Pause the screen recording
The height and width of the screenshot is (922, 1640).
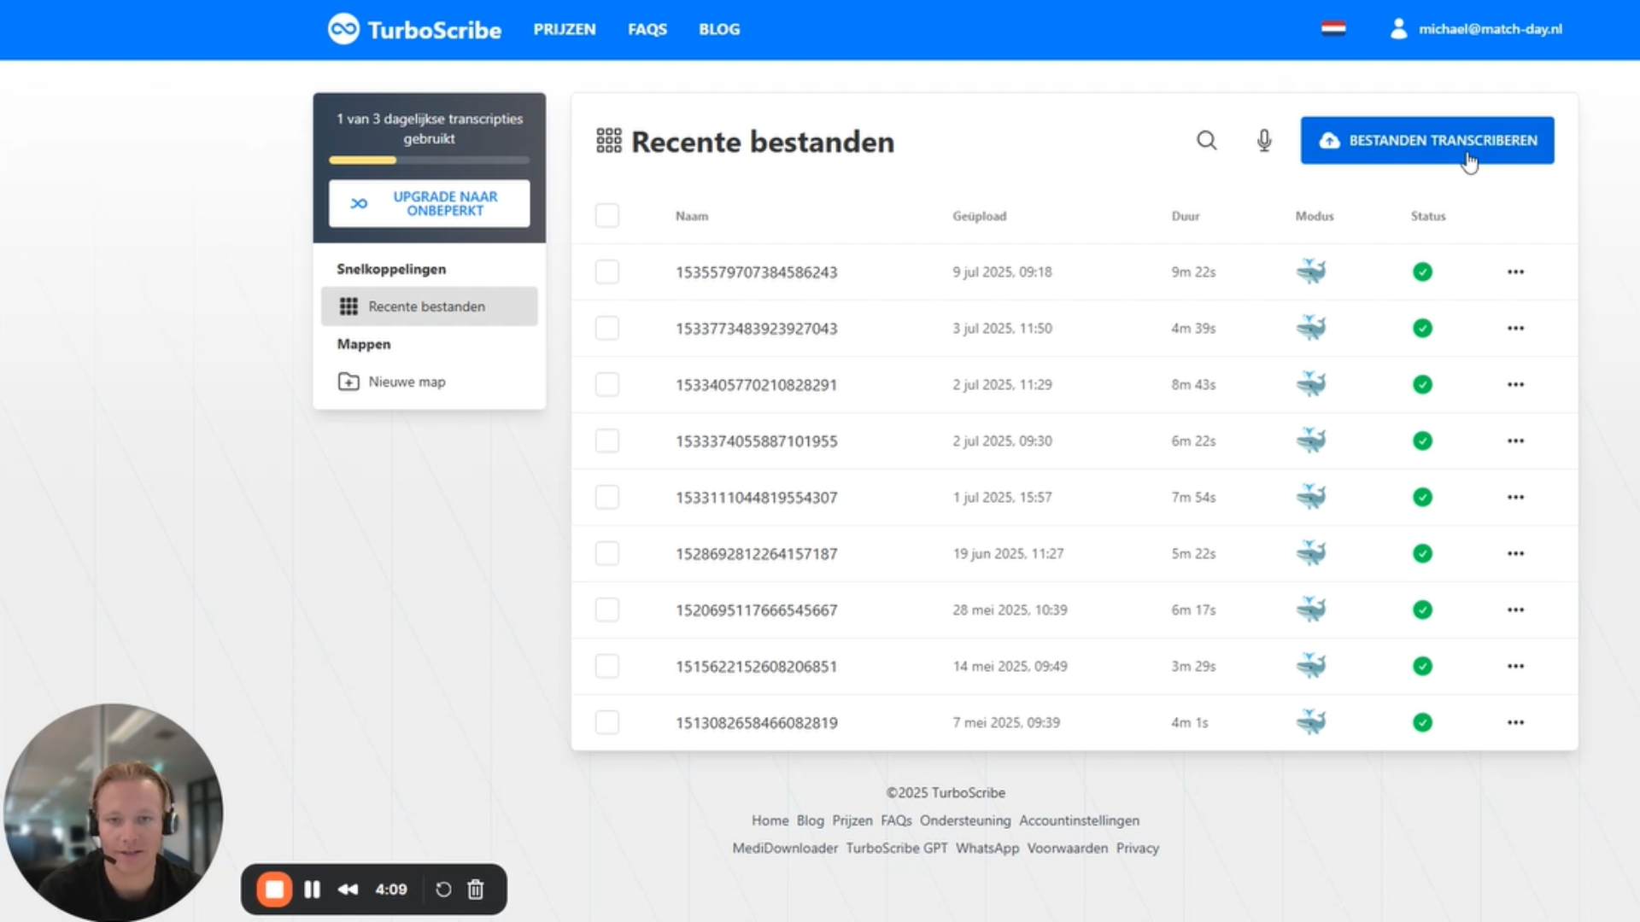[312, 890]
